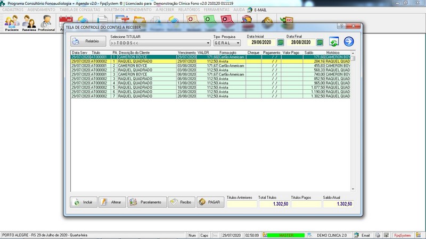Image resolution: width=426 pixels, height=239 pixels.
Task: Open calendar picker for Data Inicial
Action: click(x=280, y=42)
